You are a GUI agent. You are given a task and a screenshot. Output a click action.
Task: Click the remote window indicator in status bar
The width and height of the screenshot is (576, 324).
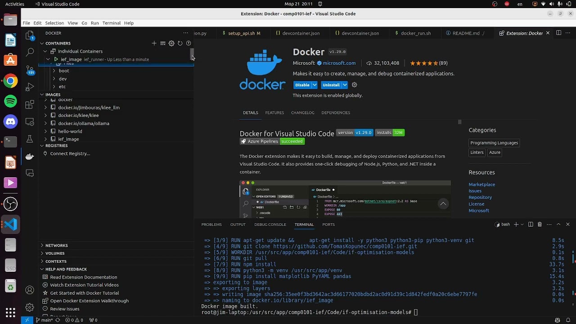pos(27,320)
